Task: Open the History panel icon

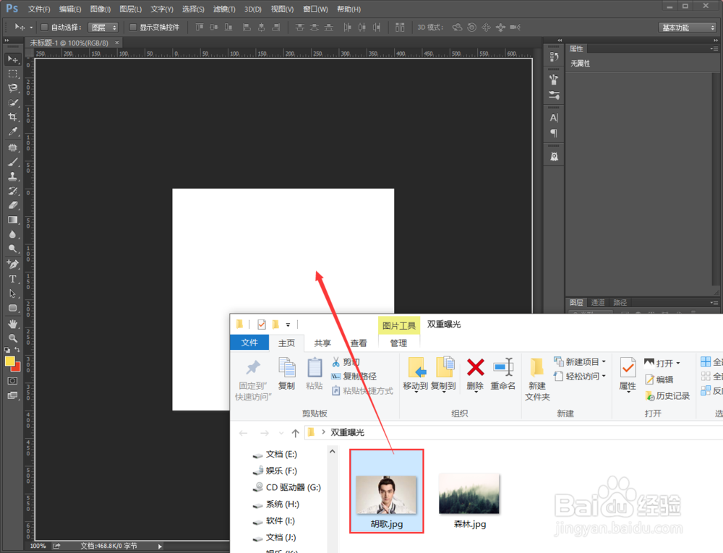Action: 554,56
